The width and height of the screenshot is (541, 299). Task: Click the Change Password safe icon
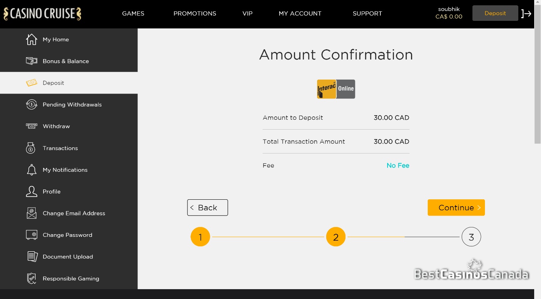[x=31, y=235]
